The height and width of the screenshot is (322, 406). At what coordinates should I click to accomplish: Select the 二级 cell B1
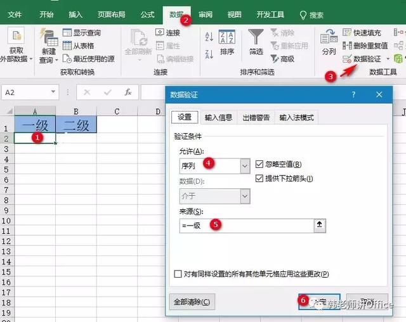click(x=76, y=125)
